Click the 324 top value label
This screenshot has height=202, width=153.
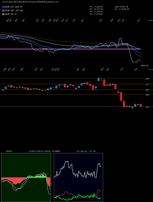click(x=139, y=21)
